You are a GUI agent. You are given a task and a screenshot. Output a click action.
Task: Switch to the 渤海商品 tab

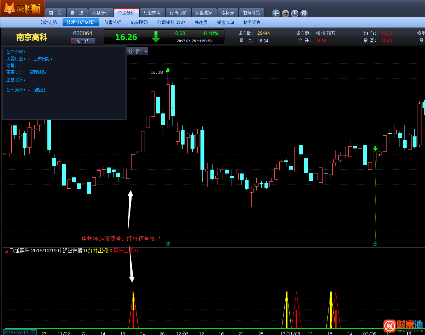click(251, 13)
